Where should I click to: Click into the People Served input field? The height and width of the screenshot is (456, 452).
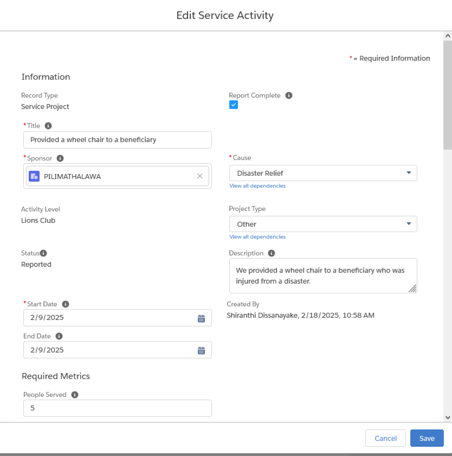coord(117,408)
